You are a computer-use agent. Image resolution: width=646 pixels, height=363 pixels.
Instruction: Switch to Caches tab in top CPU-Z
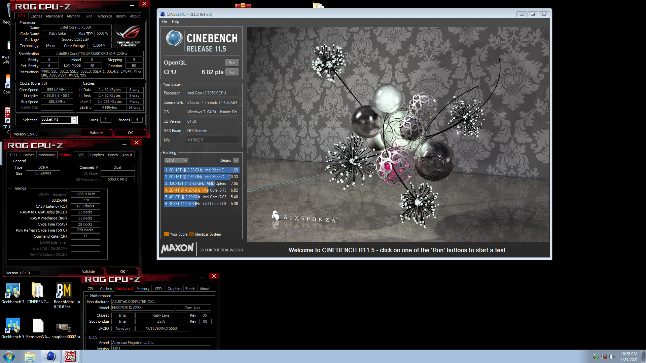[x=36, y=16]
